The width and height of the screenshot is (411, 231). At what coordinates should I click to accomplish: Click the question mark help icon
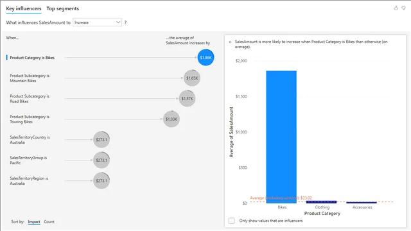[126, 22]
